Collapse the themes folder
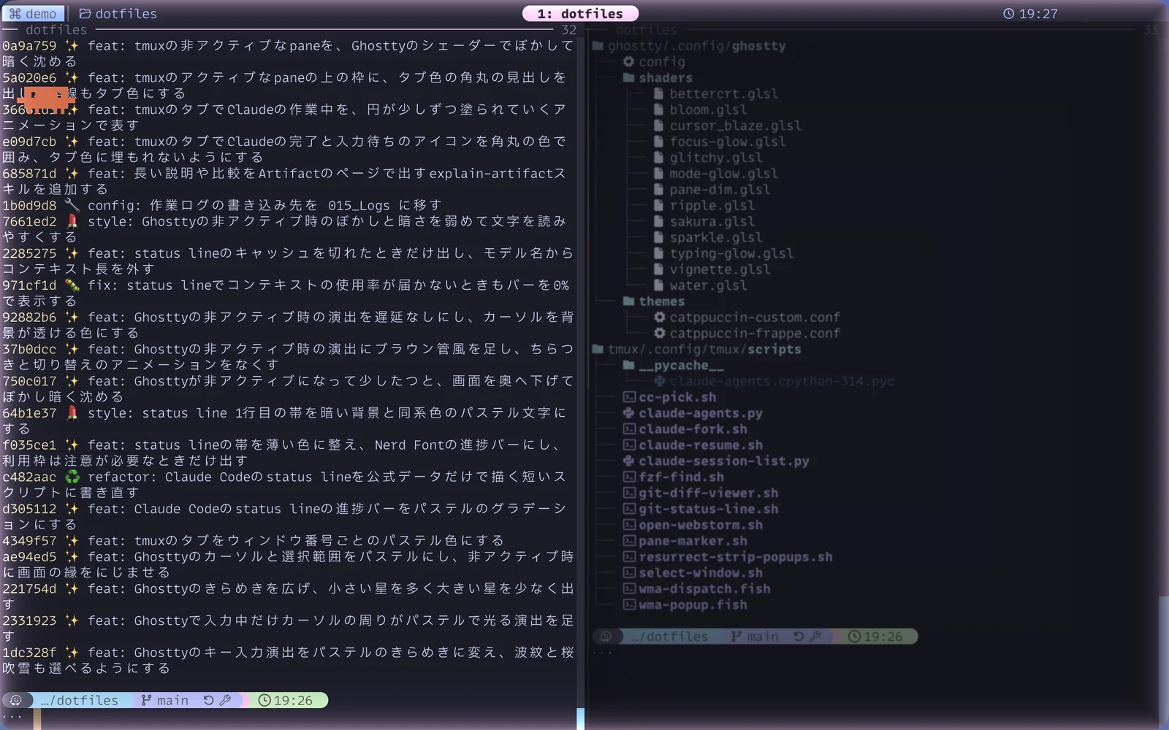The image size is (1169, 730). coord(654,301)
